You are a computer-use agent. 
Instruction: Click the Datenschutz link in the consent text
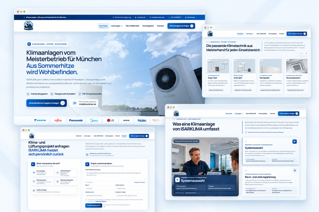(101, 201)
